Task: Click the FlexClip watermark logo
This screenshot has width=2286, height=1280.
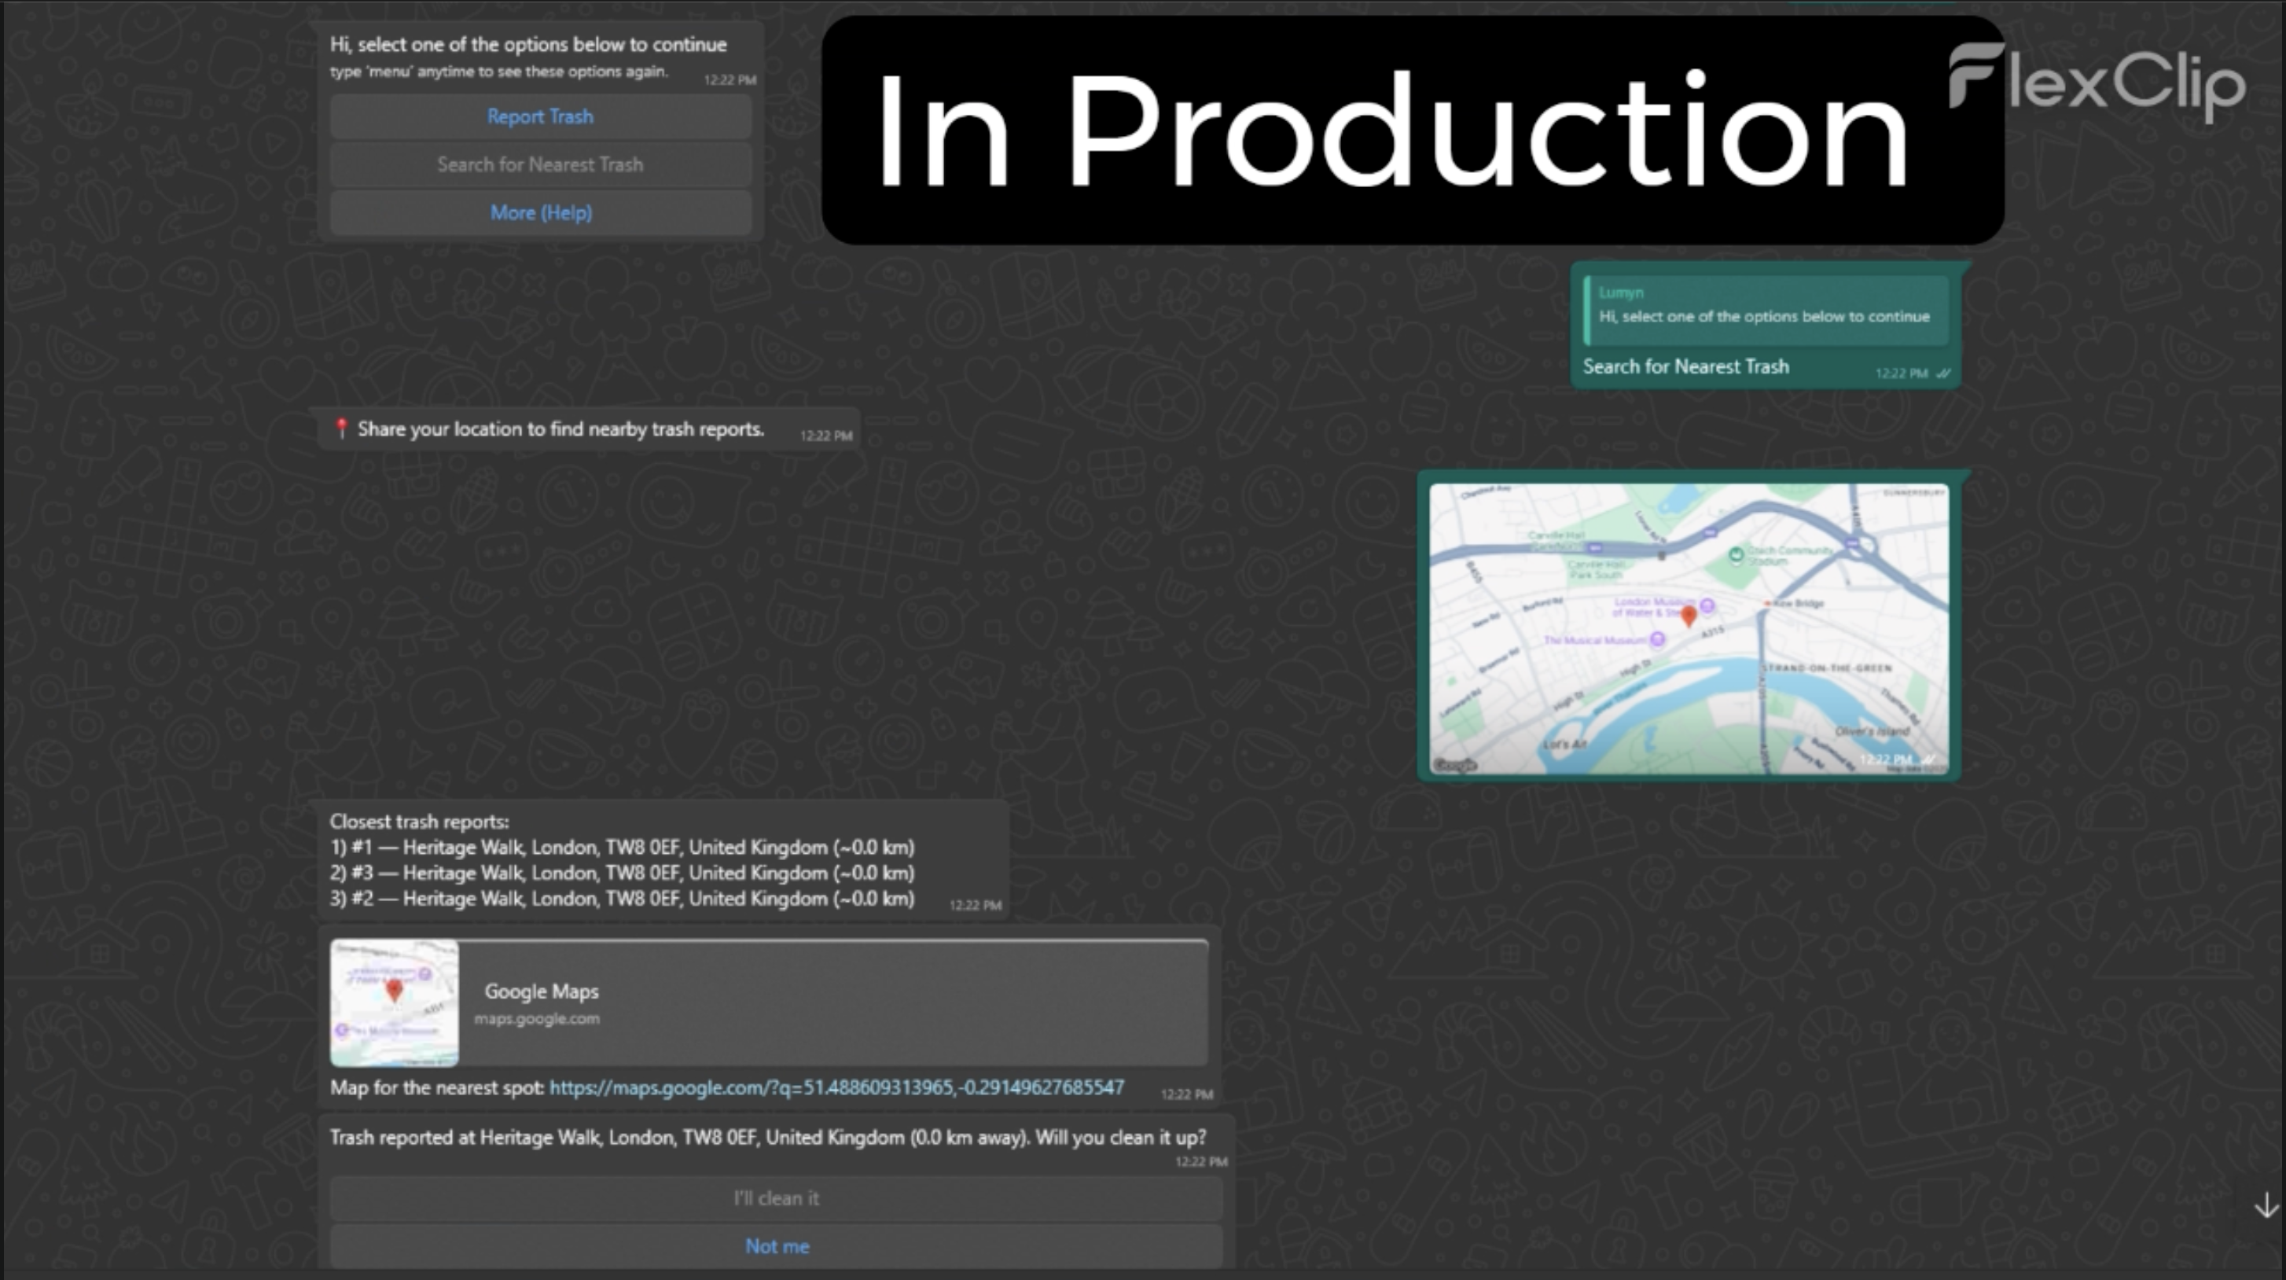Action: [x=2096, y=83]
